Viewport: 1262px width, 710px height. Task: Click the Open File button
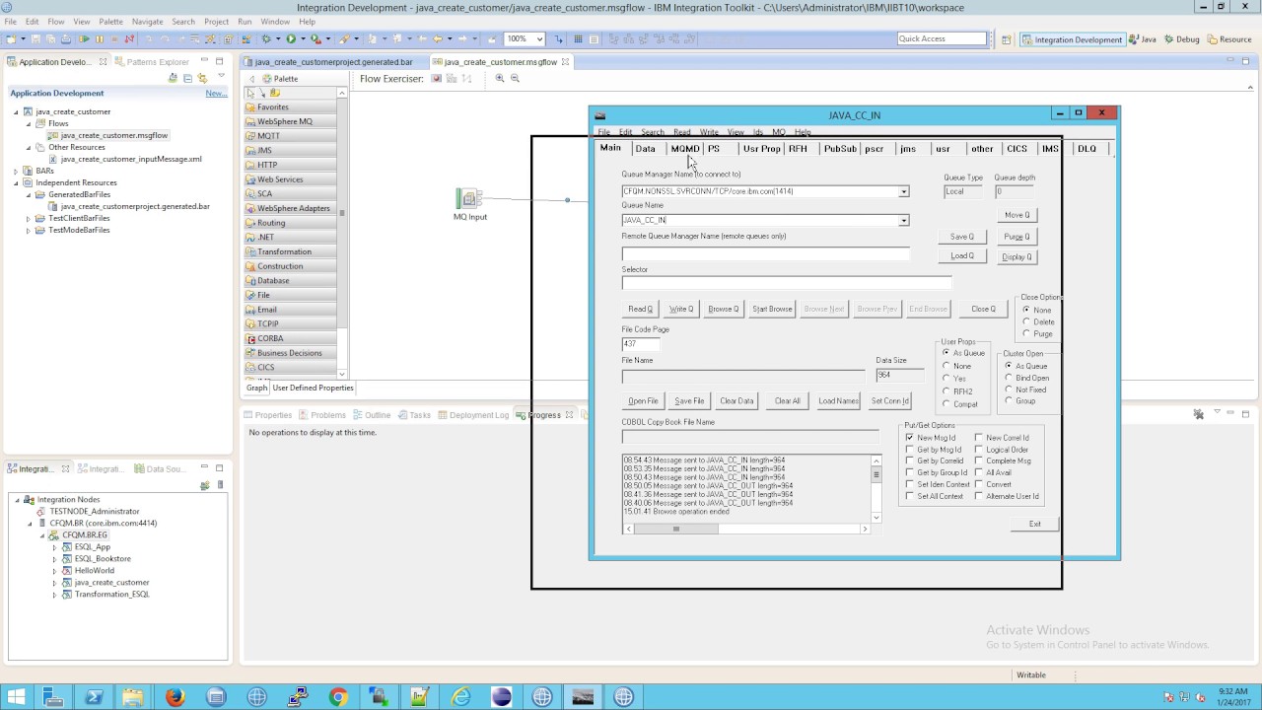tap(643, 400)
